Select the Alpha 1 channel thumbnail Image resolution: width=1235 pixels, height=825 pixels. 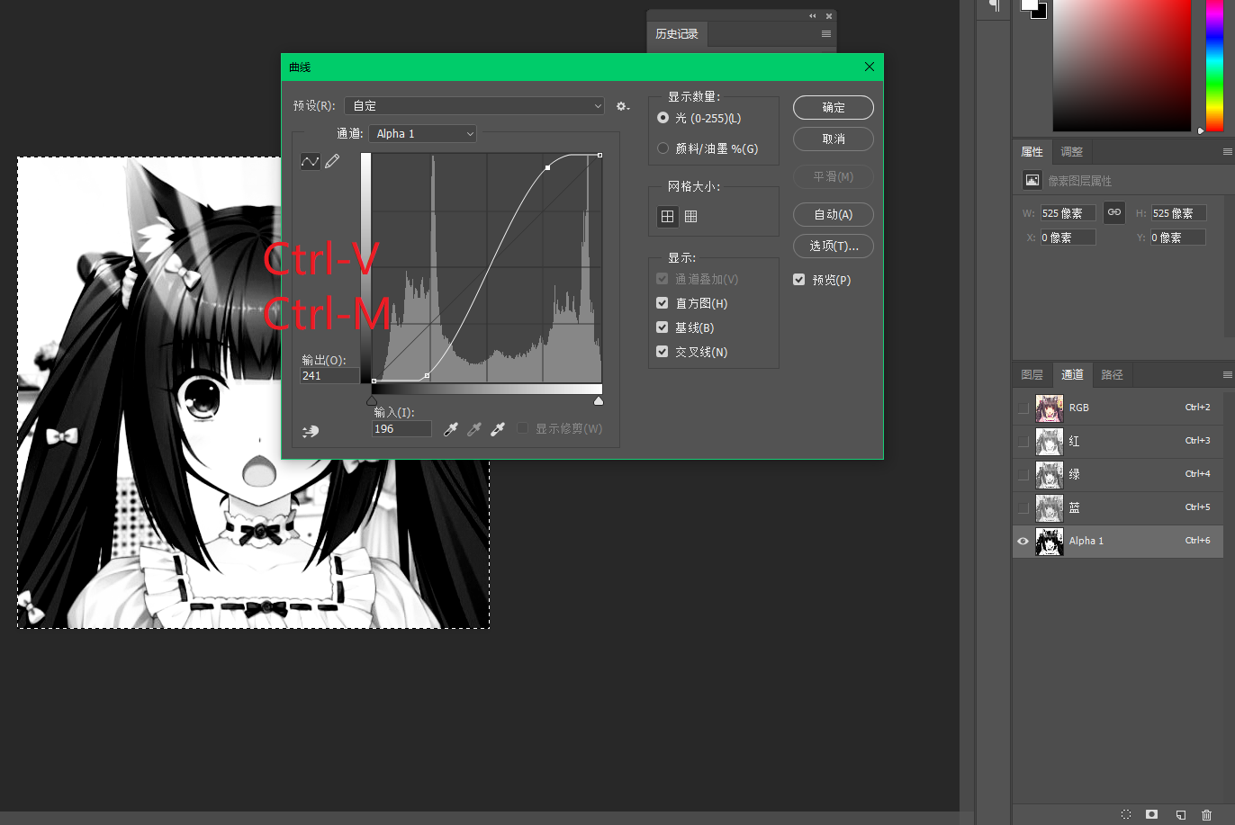[x=1050, y=542]
